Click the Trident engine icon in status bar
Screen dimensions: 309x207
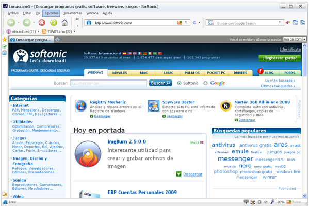(289, 202)
